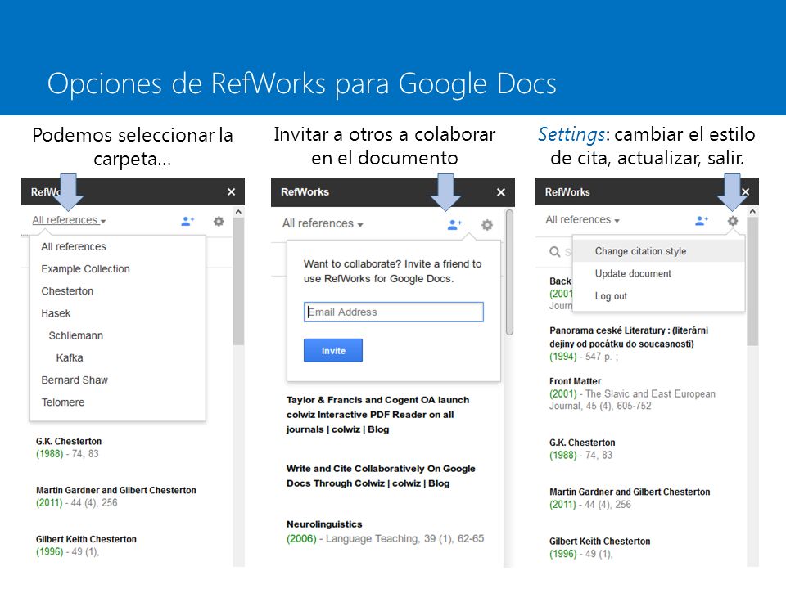The height and width of the screenshot is (589, 786).
Task: Choose Change citation style from settings menu
Action: (x=658, y=251)
